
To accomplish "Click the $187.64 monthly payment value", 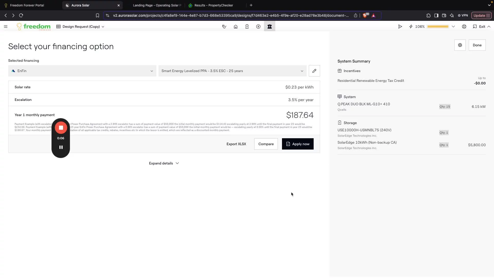I will pos(300,115).
